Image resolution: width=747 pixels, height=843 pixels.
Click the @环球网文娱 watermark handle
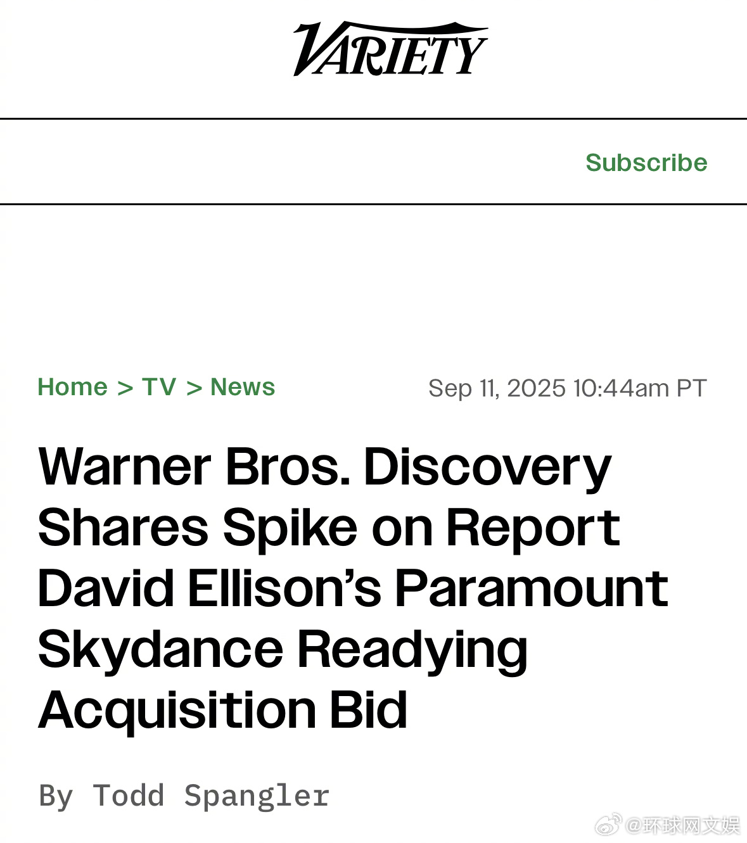click(683, 825)
